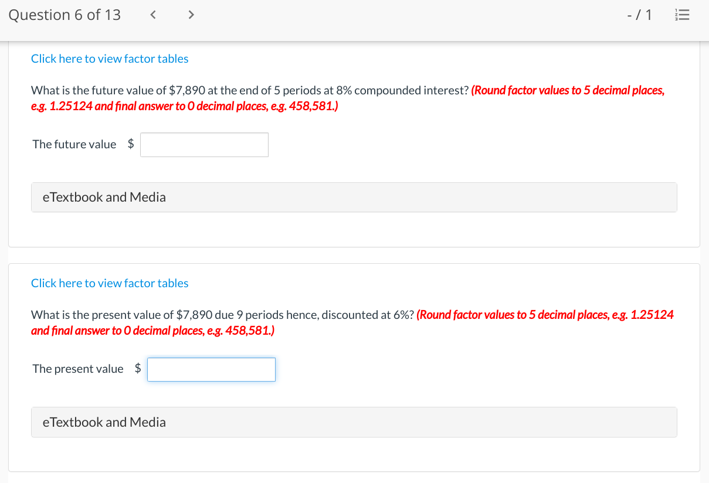Open factor tables link for present value
The image size is (709, 483).
[110, 283]
